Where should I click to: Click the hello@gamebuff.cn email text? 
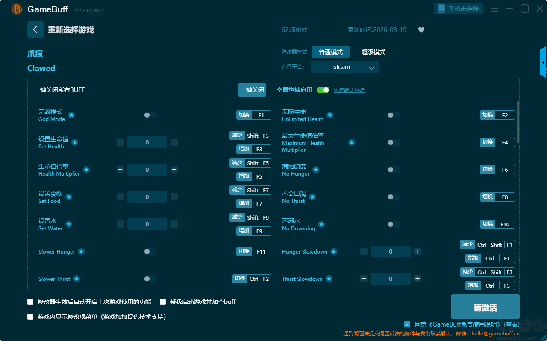click(x=496, y=334)
